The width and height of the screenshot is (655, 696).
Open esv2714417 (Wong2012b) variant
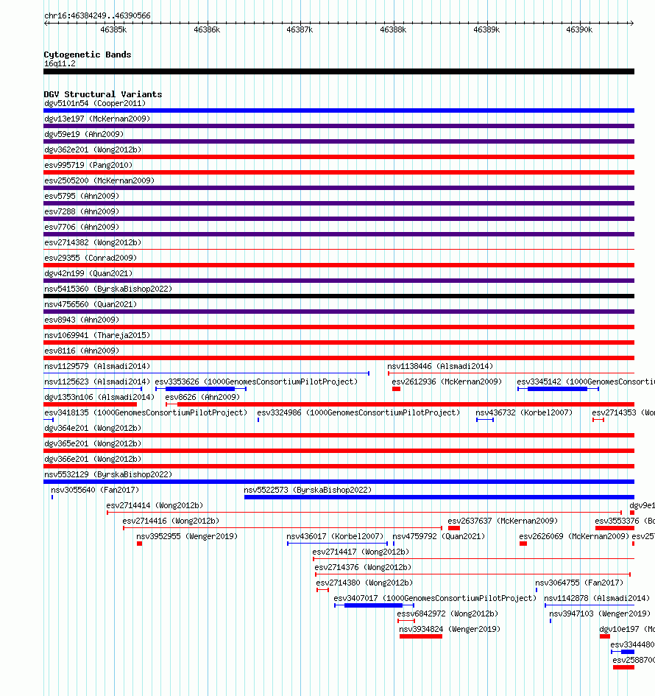[474, 559]
